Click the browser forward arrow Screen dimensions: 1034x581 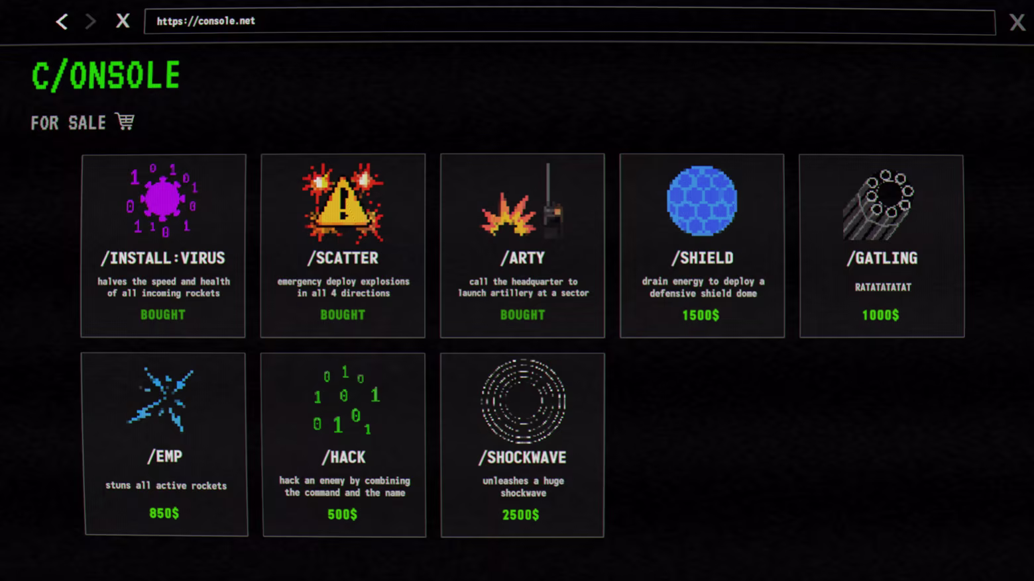point(90,22)
